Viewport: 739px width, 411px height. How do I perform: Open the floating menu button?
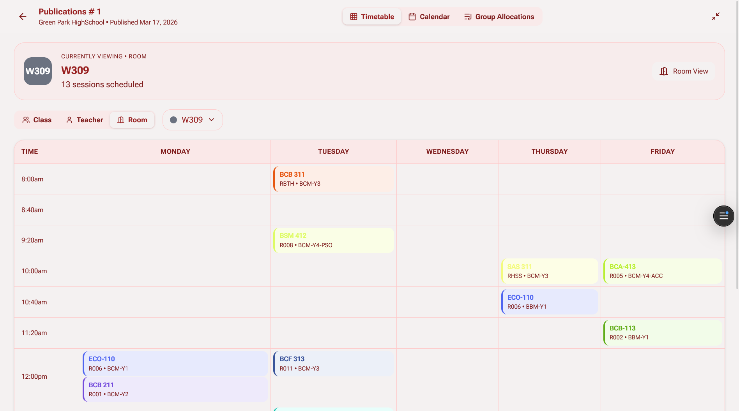[x=723, y=216]
